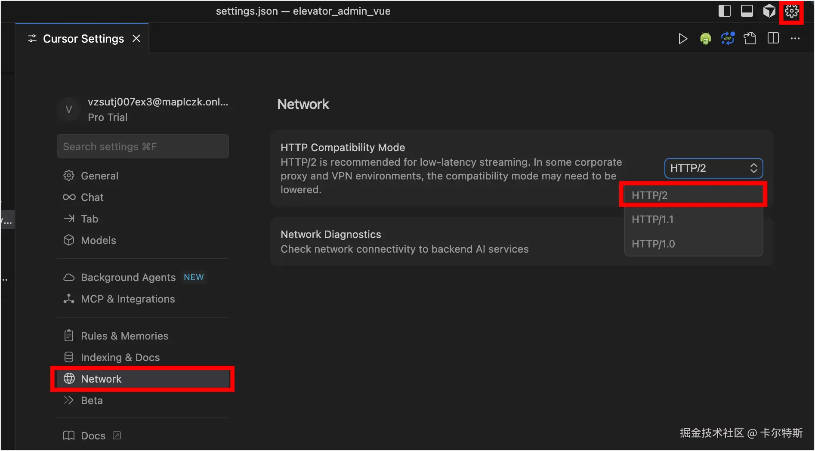Open the Chat settings section
Viewport: 815px width, 451px height.
click(x=143, y=197)
